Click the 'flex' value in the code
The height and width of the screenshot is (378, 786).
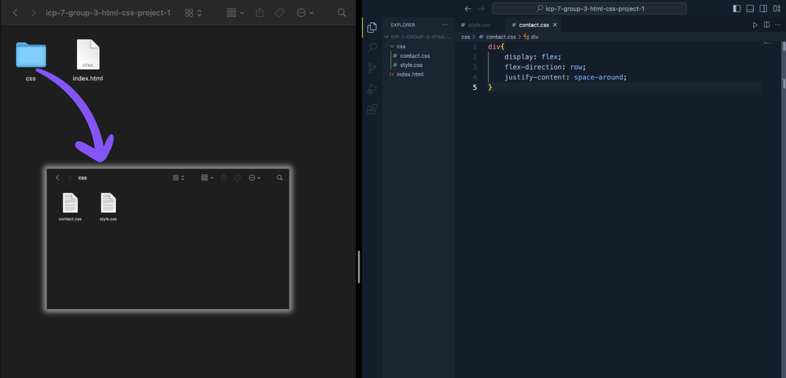tap(550, 57)
